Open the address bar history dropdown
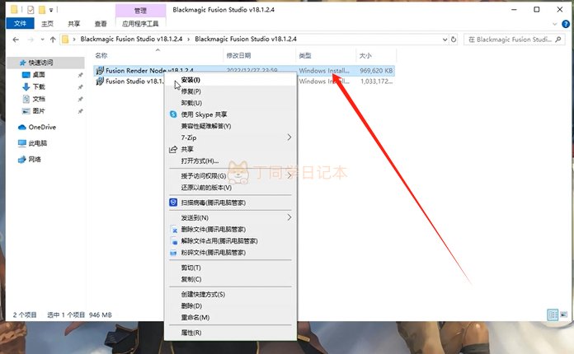The width and height of the screenshot is (574, 354). click(x=445, y=39)
